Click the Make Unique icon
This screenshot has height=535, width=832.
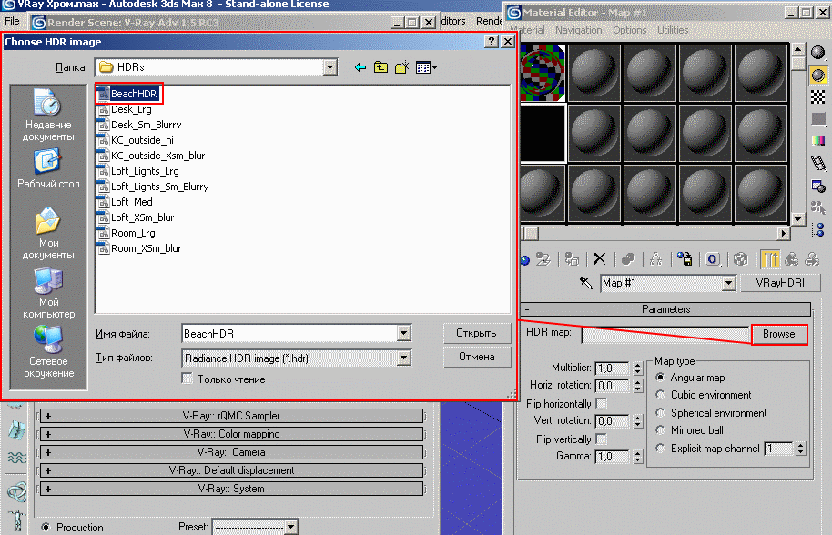pos(655,259)
